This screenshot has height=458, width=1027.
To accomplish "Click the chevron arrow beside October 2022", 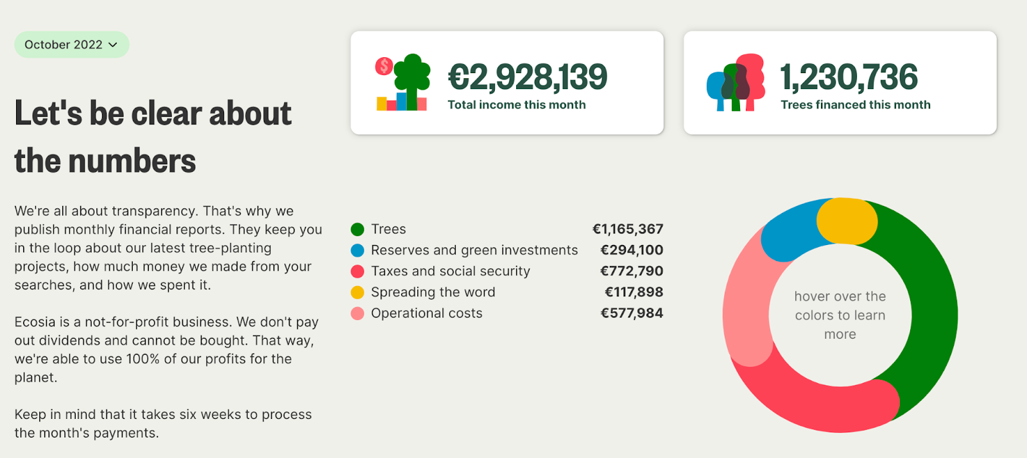I will [x=113, y=45].
